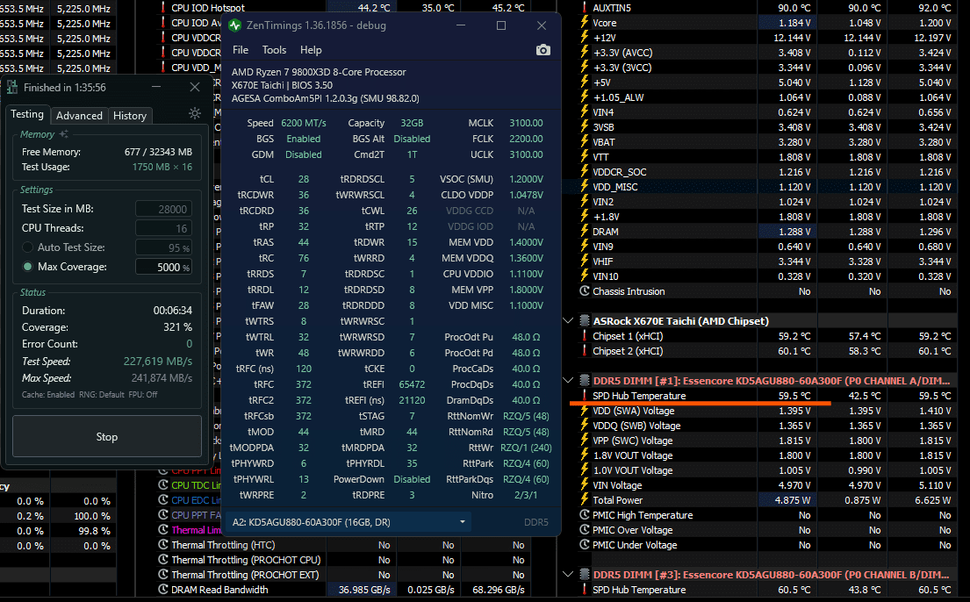Select the VPP (SWC) Voltage row

pos(765,441)
